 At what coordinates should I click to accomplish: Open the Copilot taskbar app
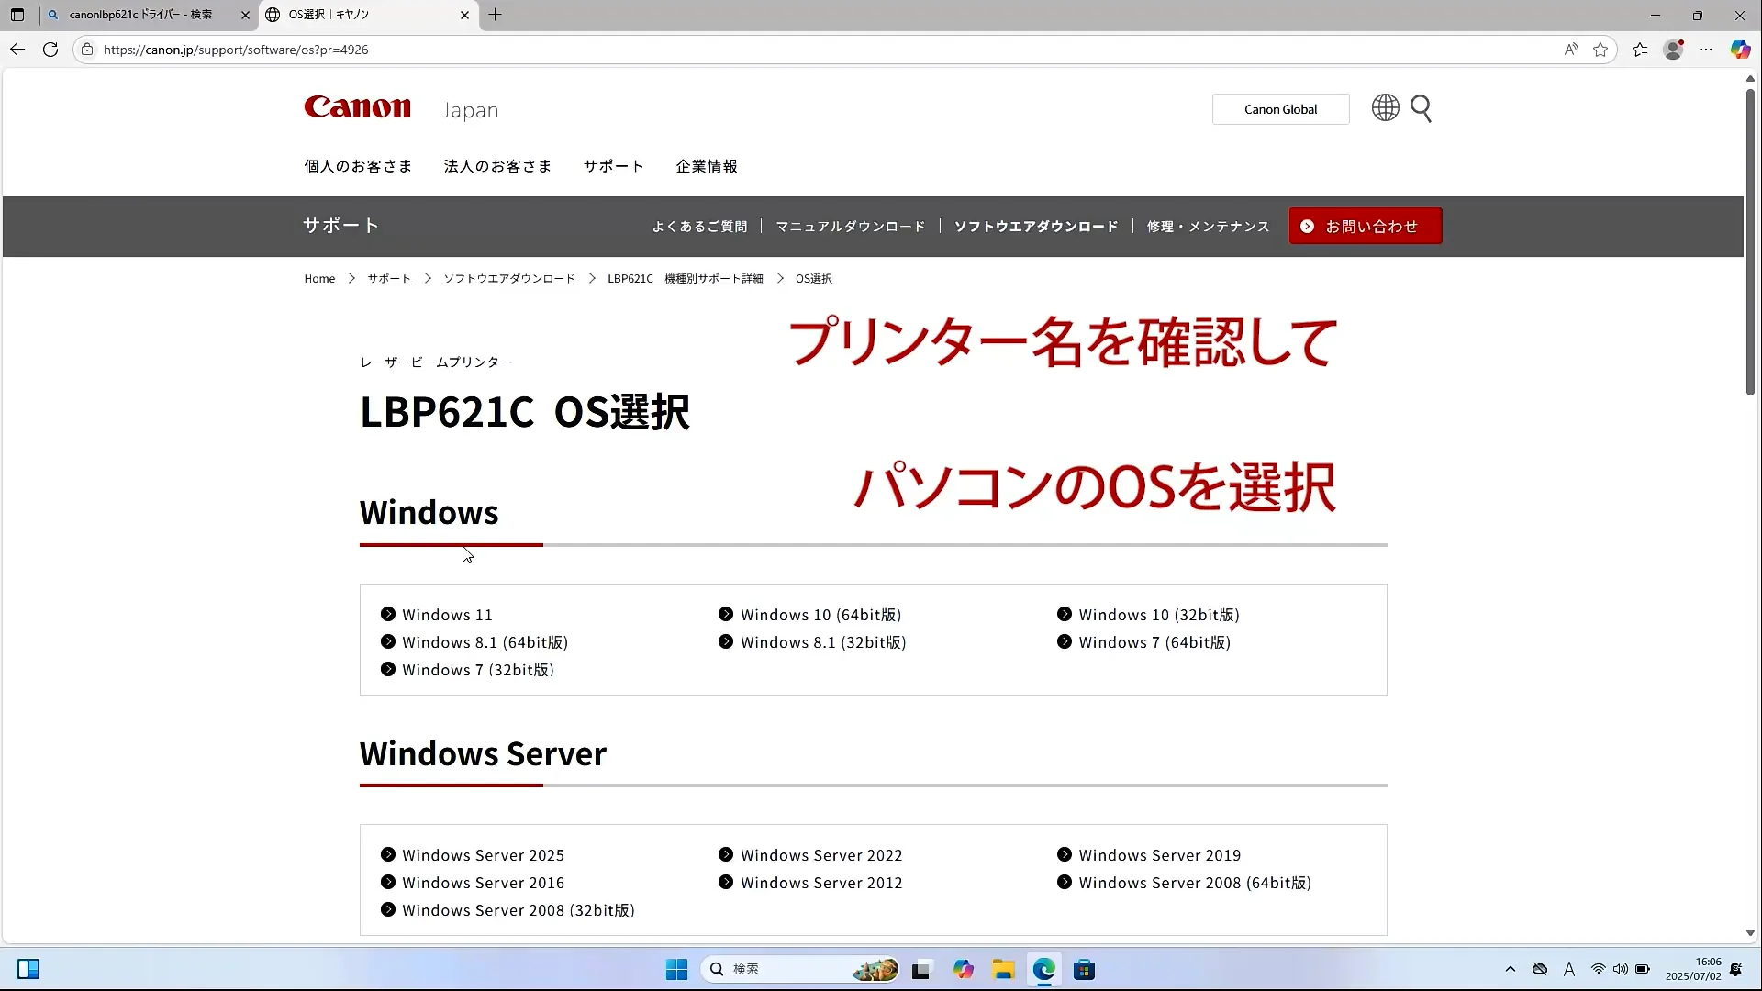(963, 970)
